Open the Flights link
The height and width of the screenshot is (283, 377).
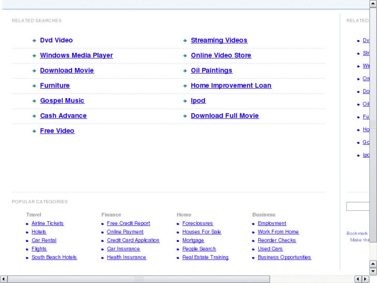(39, 249)
